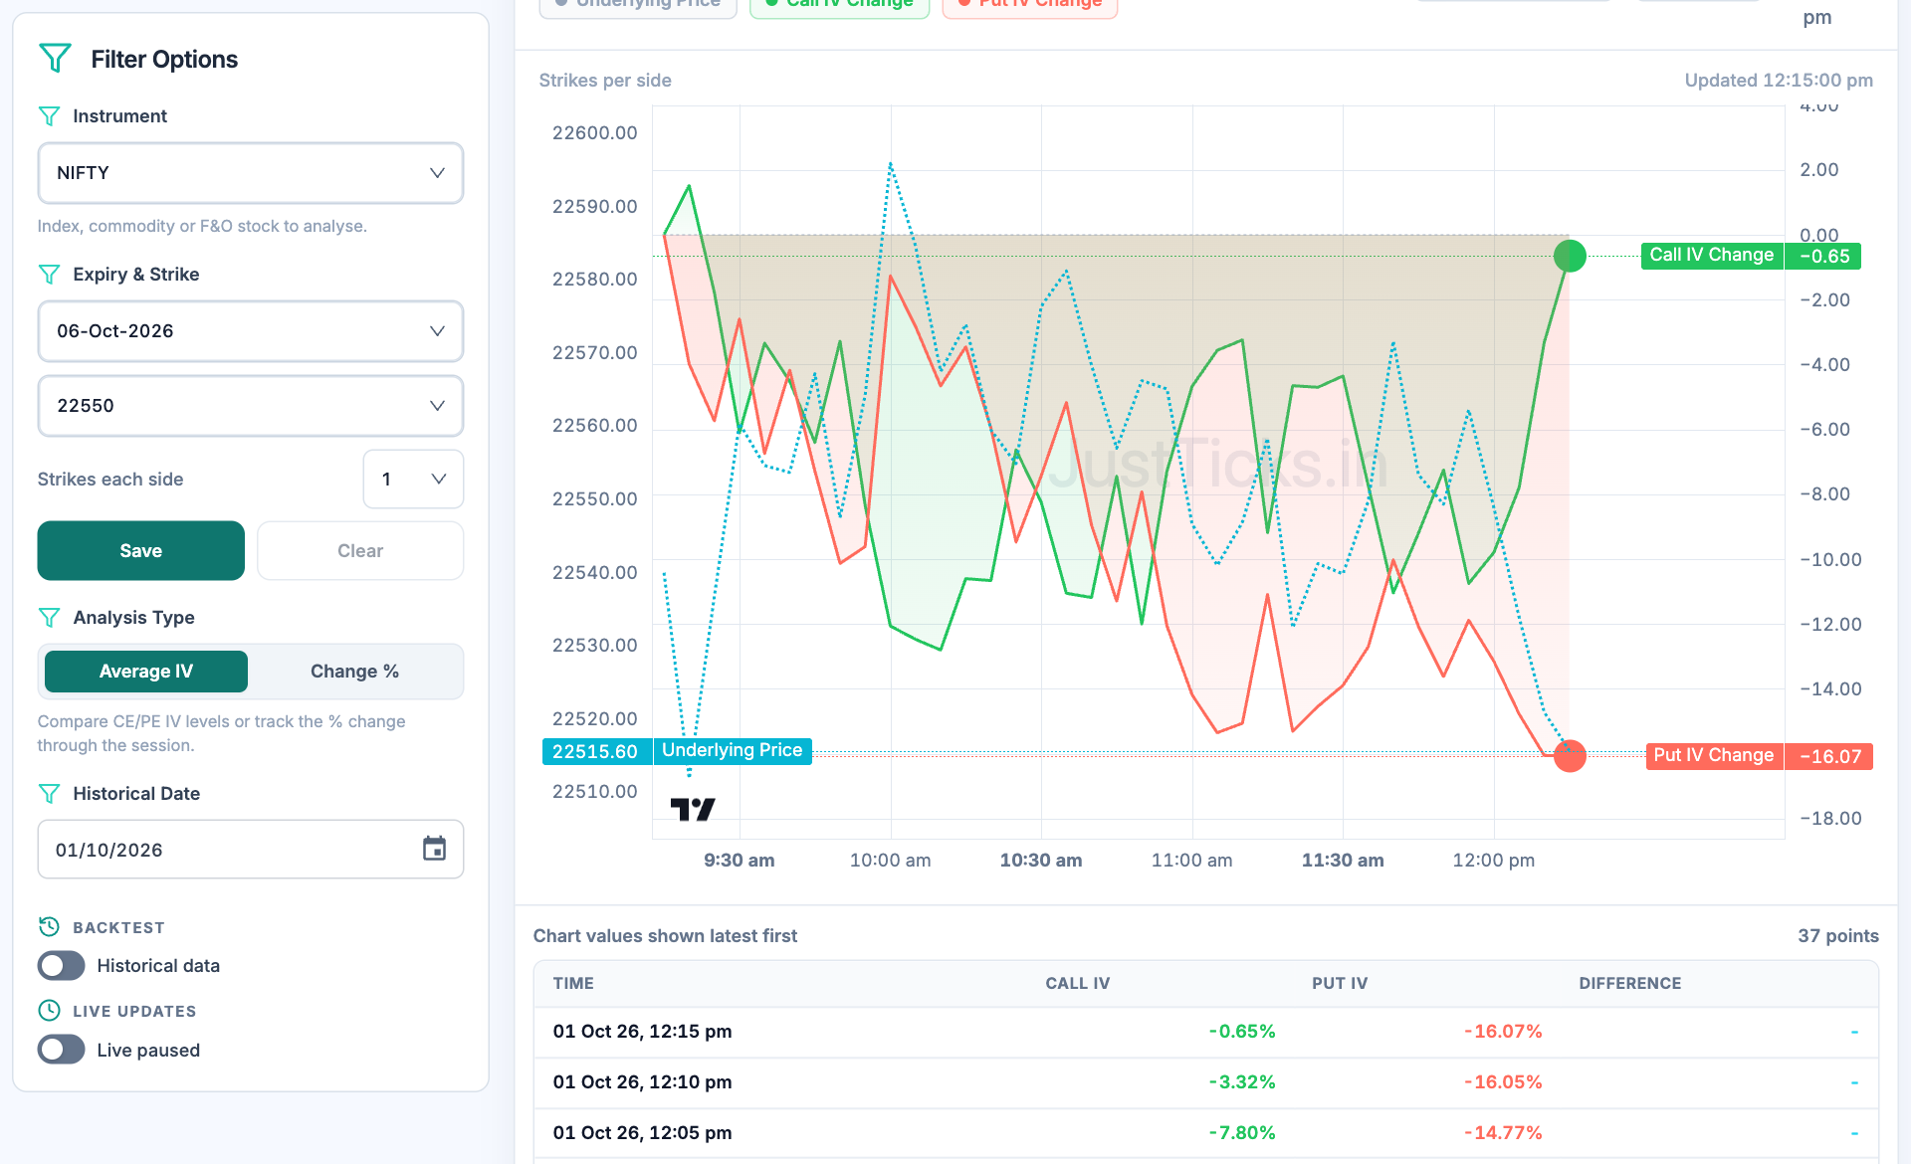Click the CALL IV column header

1077,983
